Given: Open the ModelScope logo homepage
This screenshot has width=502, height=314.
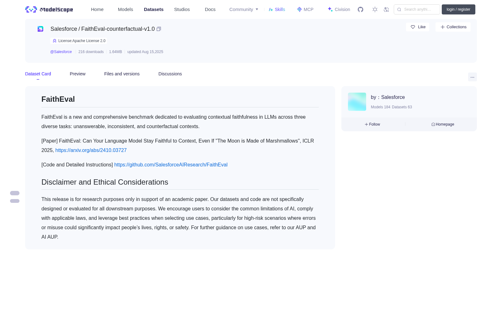Looking at the screenshot, I should [x=49, y=9].
